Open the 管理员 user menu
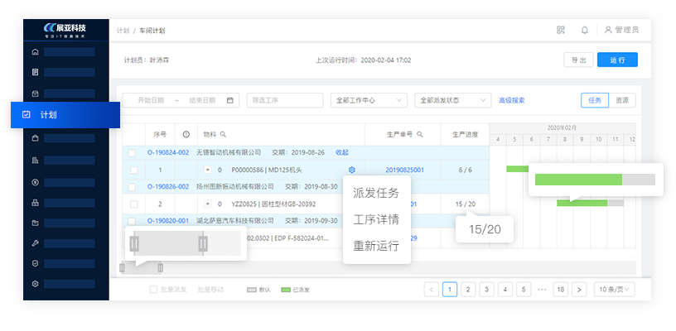The image size is (676, 331). tap(621, 30)
